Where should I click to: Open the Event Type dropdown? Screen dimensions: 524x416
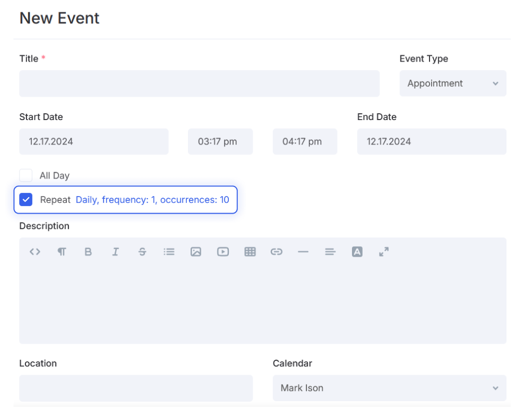click(453, 83)
